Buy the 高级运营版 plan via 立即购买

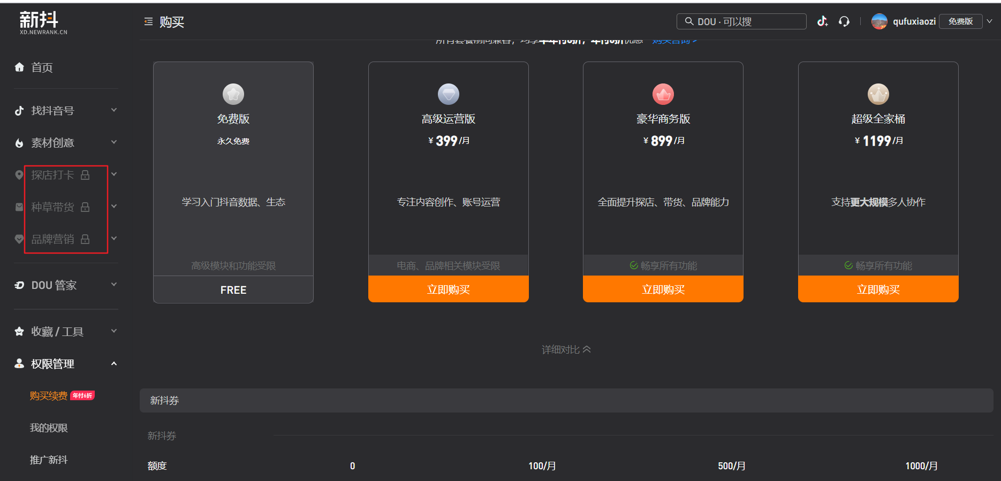click(x=449, y=289)
